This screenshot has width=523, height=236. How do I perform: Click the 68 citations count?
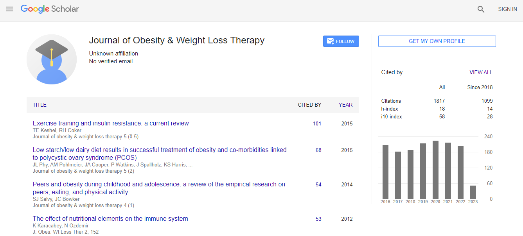click(x=318, y=150)
